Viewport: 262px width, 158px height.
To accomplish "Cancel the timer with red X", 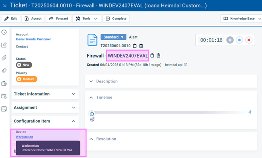I will pyautogui.click(x=249, y=40).
